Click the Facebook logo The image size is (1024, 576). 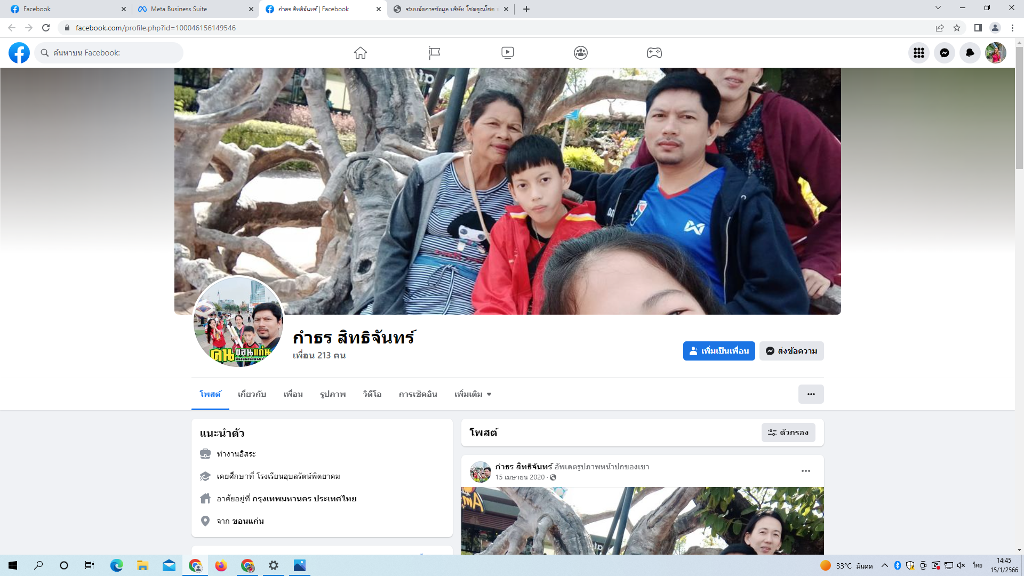pyautogui.click(x=19, y=53)
